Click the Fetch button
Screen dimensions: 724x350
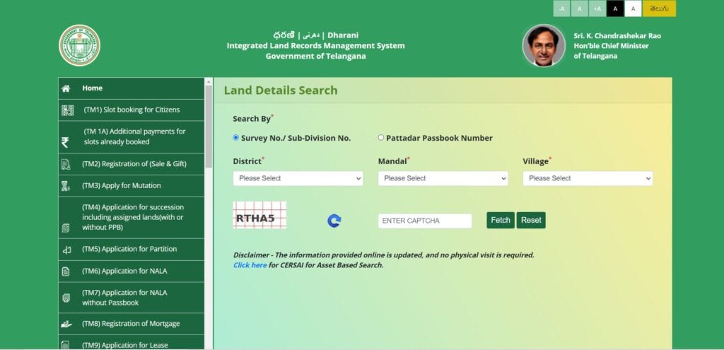pos(501,220)
